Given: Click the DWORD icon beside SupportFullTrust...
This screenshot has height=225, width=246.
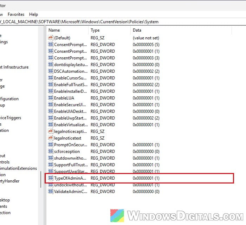Looking at the screenshot, I should 51,165.
